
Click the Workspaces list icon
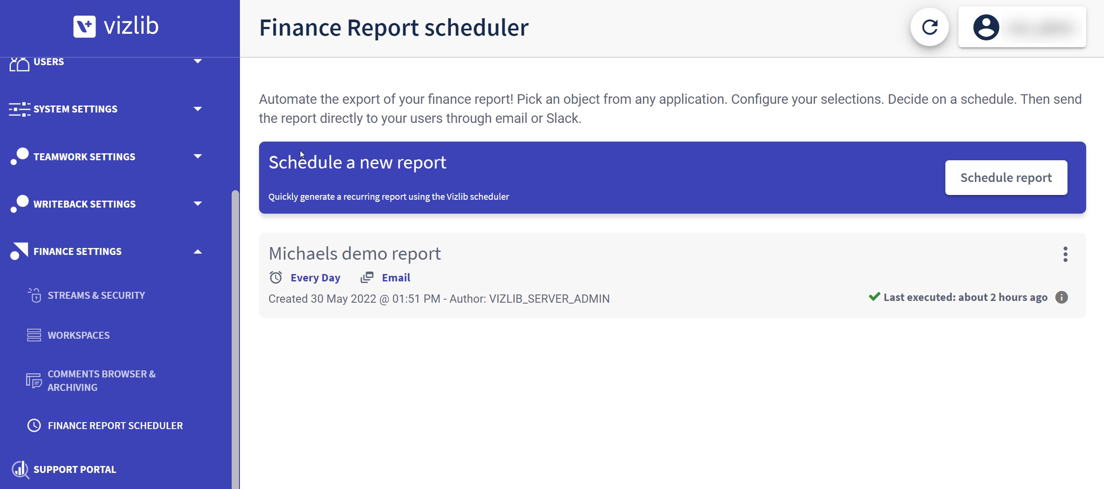point(34,335)
